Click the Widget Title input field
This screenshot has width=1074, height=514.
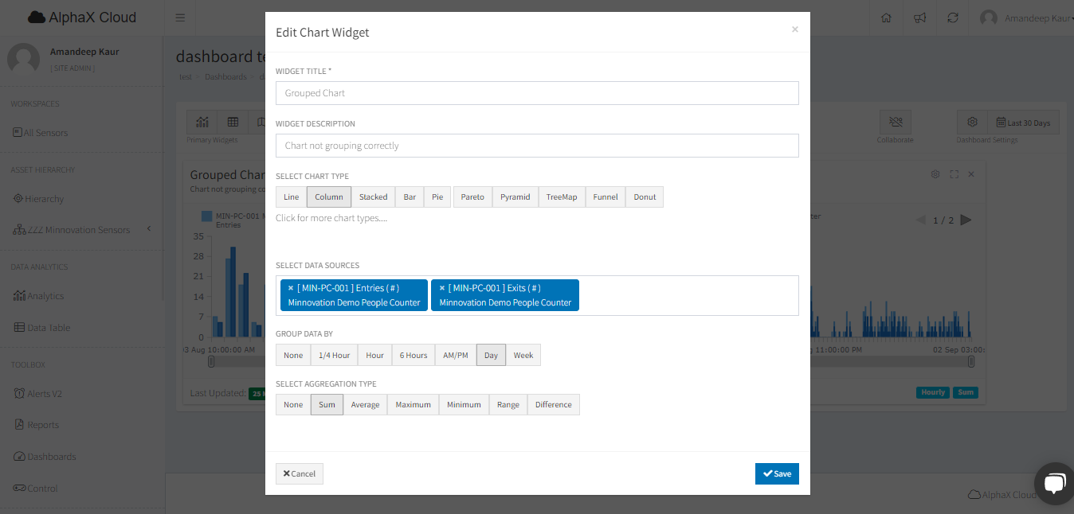tap(537, 93)
